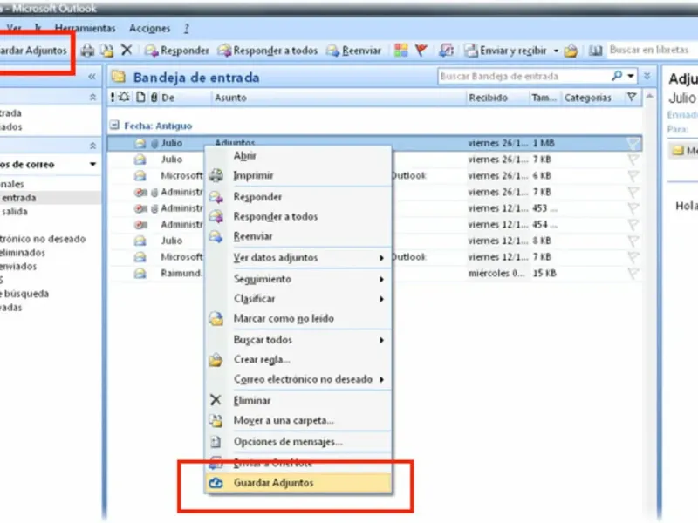Expand Seguimiento submenu
The height and width of the screenshot is (523, 698).
pyautogui.click(x=298, y=279)
